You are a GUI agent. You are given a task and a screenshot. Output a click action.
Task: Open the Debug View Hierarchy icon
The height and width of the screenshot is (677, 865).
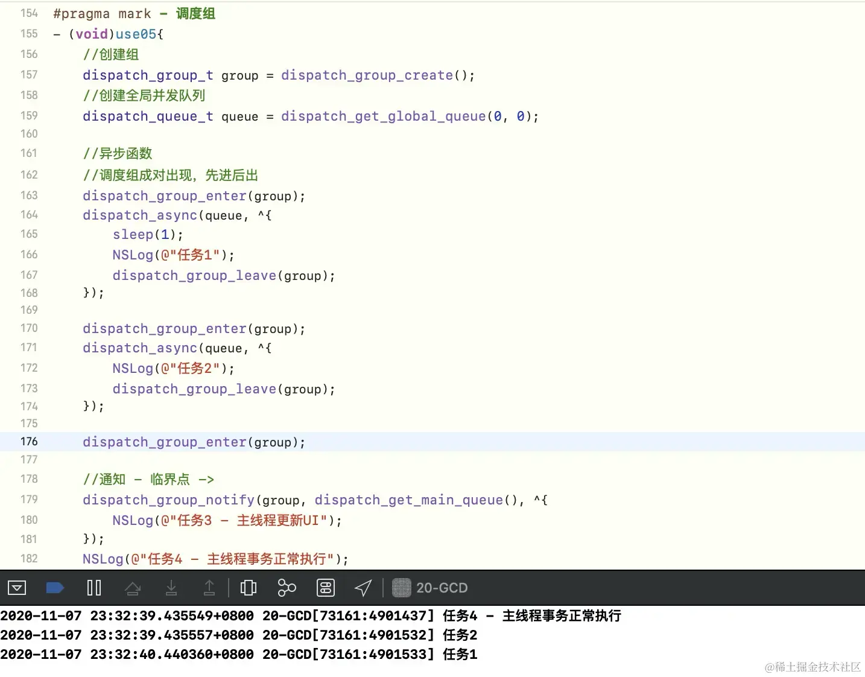point(249,588)
